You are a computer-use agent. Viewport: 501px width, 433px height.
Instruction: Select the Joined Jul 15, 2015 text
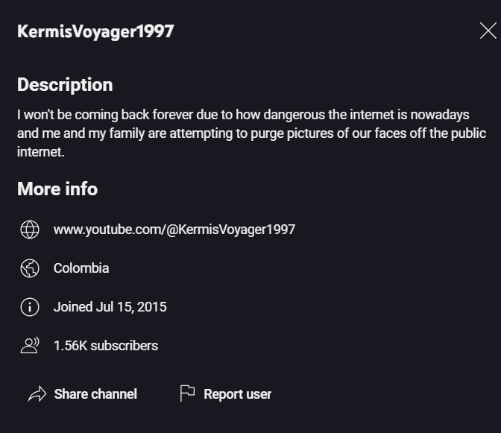pyautogui.click(x=110, y=307)
